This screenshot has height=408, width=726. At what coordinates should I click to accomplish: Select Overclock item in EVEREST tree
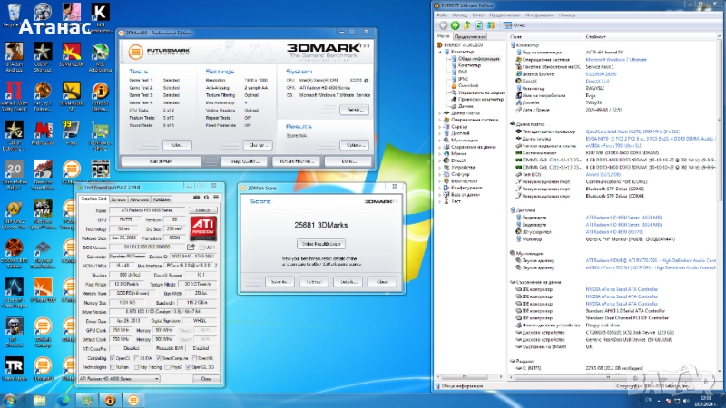point(467,86)
